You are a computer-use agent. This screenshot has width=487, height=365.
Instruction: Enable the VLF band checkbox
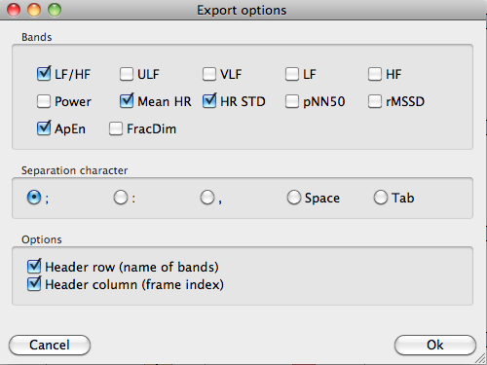[209, 74]
